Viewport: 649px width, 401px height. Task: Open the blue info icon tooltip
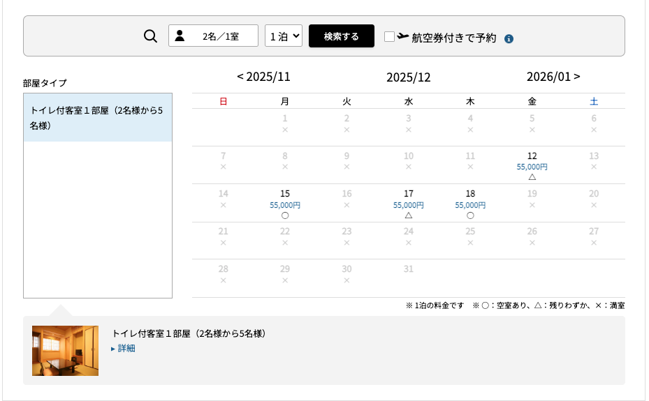[x=509, y=38]
